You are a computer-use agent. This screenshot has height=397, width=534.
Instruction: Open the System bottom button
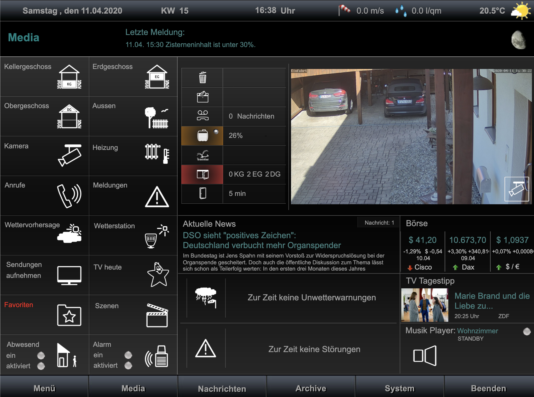click(x=399, y=388)
